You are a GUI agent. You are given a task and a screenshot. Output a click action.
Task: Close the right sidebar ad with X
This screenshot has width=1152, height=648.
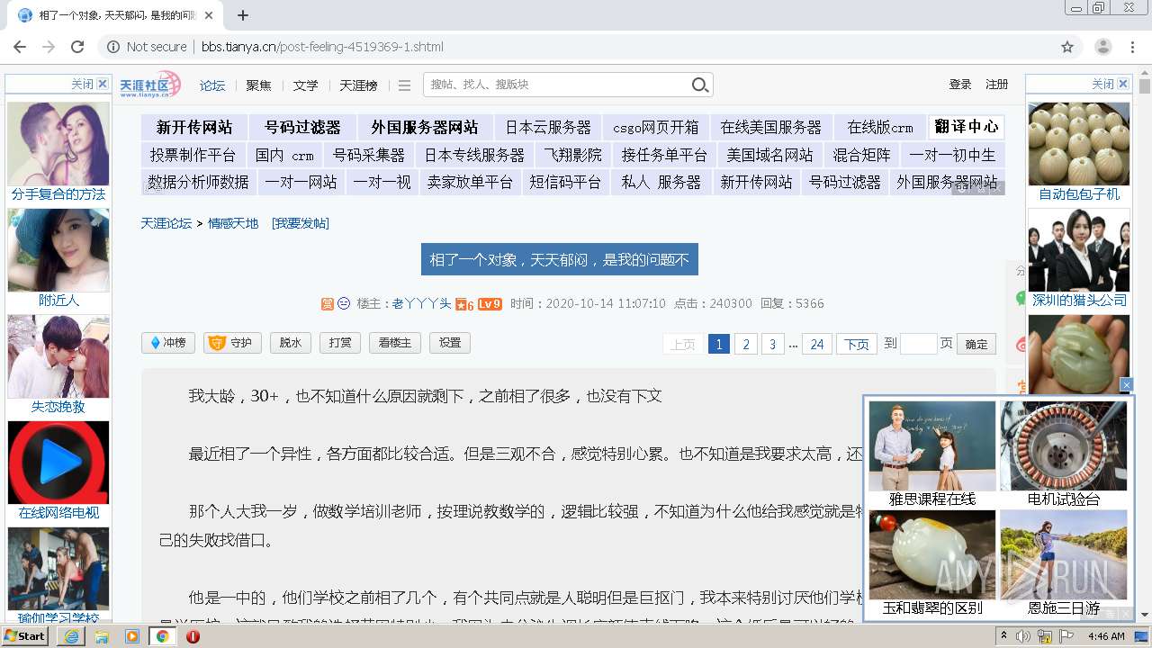pyautogui.click(x=1123, y=84)
